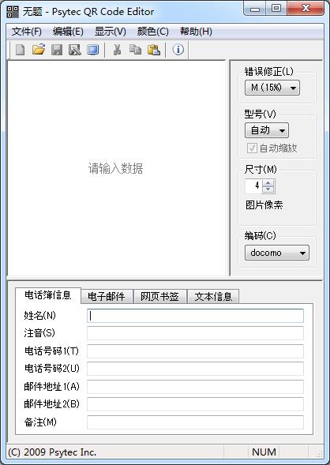Click the 电话号码1(T) input field
This screenshot has height=465, width=330.
click(x=195, y=351)
